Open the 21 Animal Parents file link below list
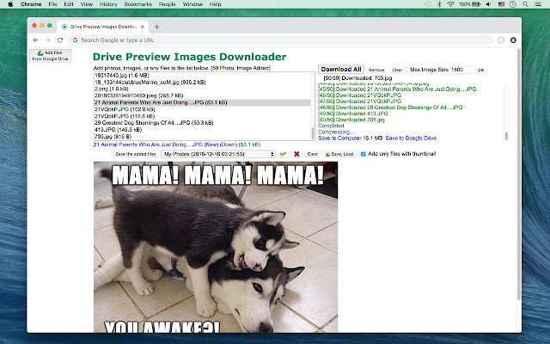Screen dimensions: 550x344 pyautogui.click(x=149, y=144)
